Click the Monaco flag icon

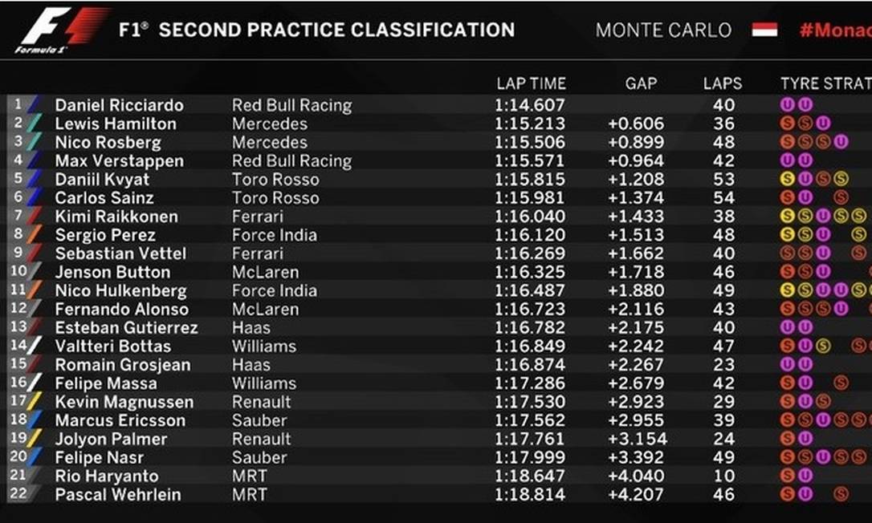[x=764, y=30]
